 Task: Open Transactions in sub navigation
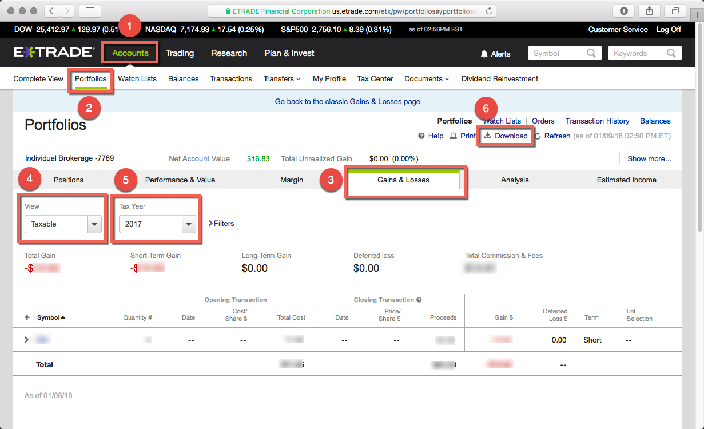pos(231,79)
